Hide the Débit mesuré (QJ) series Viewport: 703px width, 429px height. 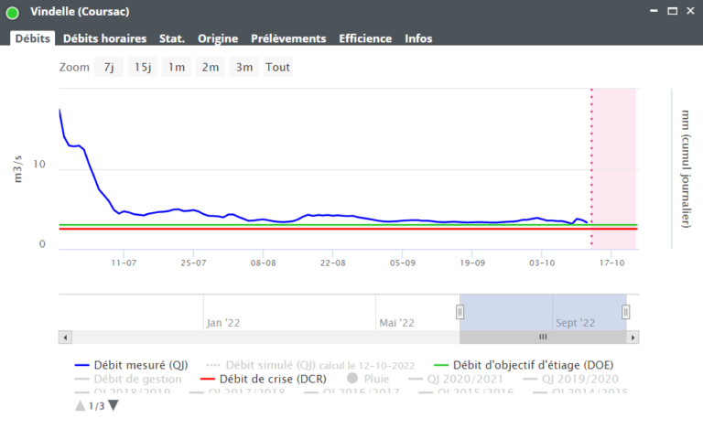[137, 365]
